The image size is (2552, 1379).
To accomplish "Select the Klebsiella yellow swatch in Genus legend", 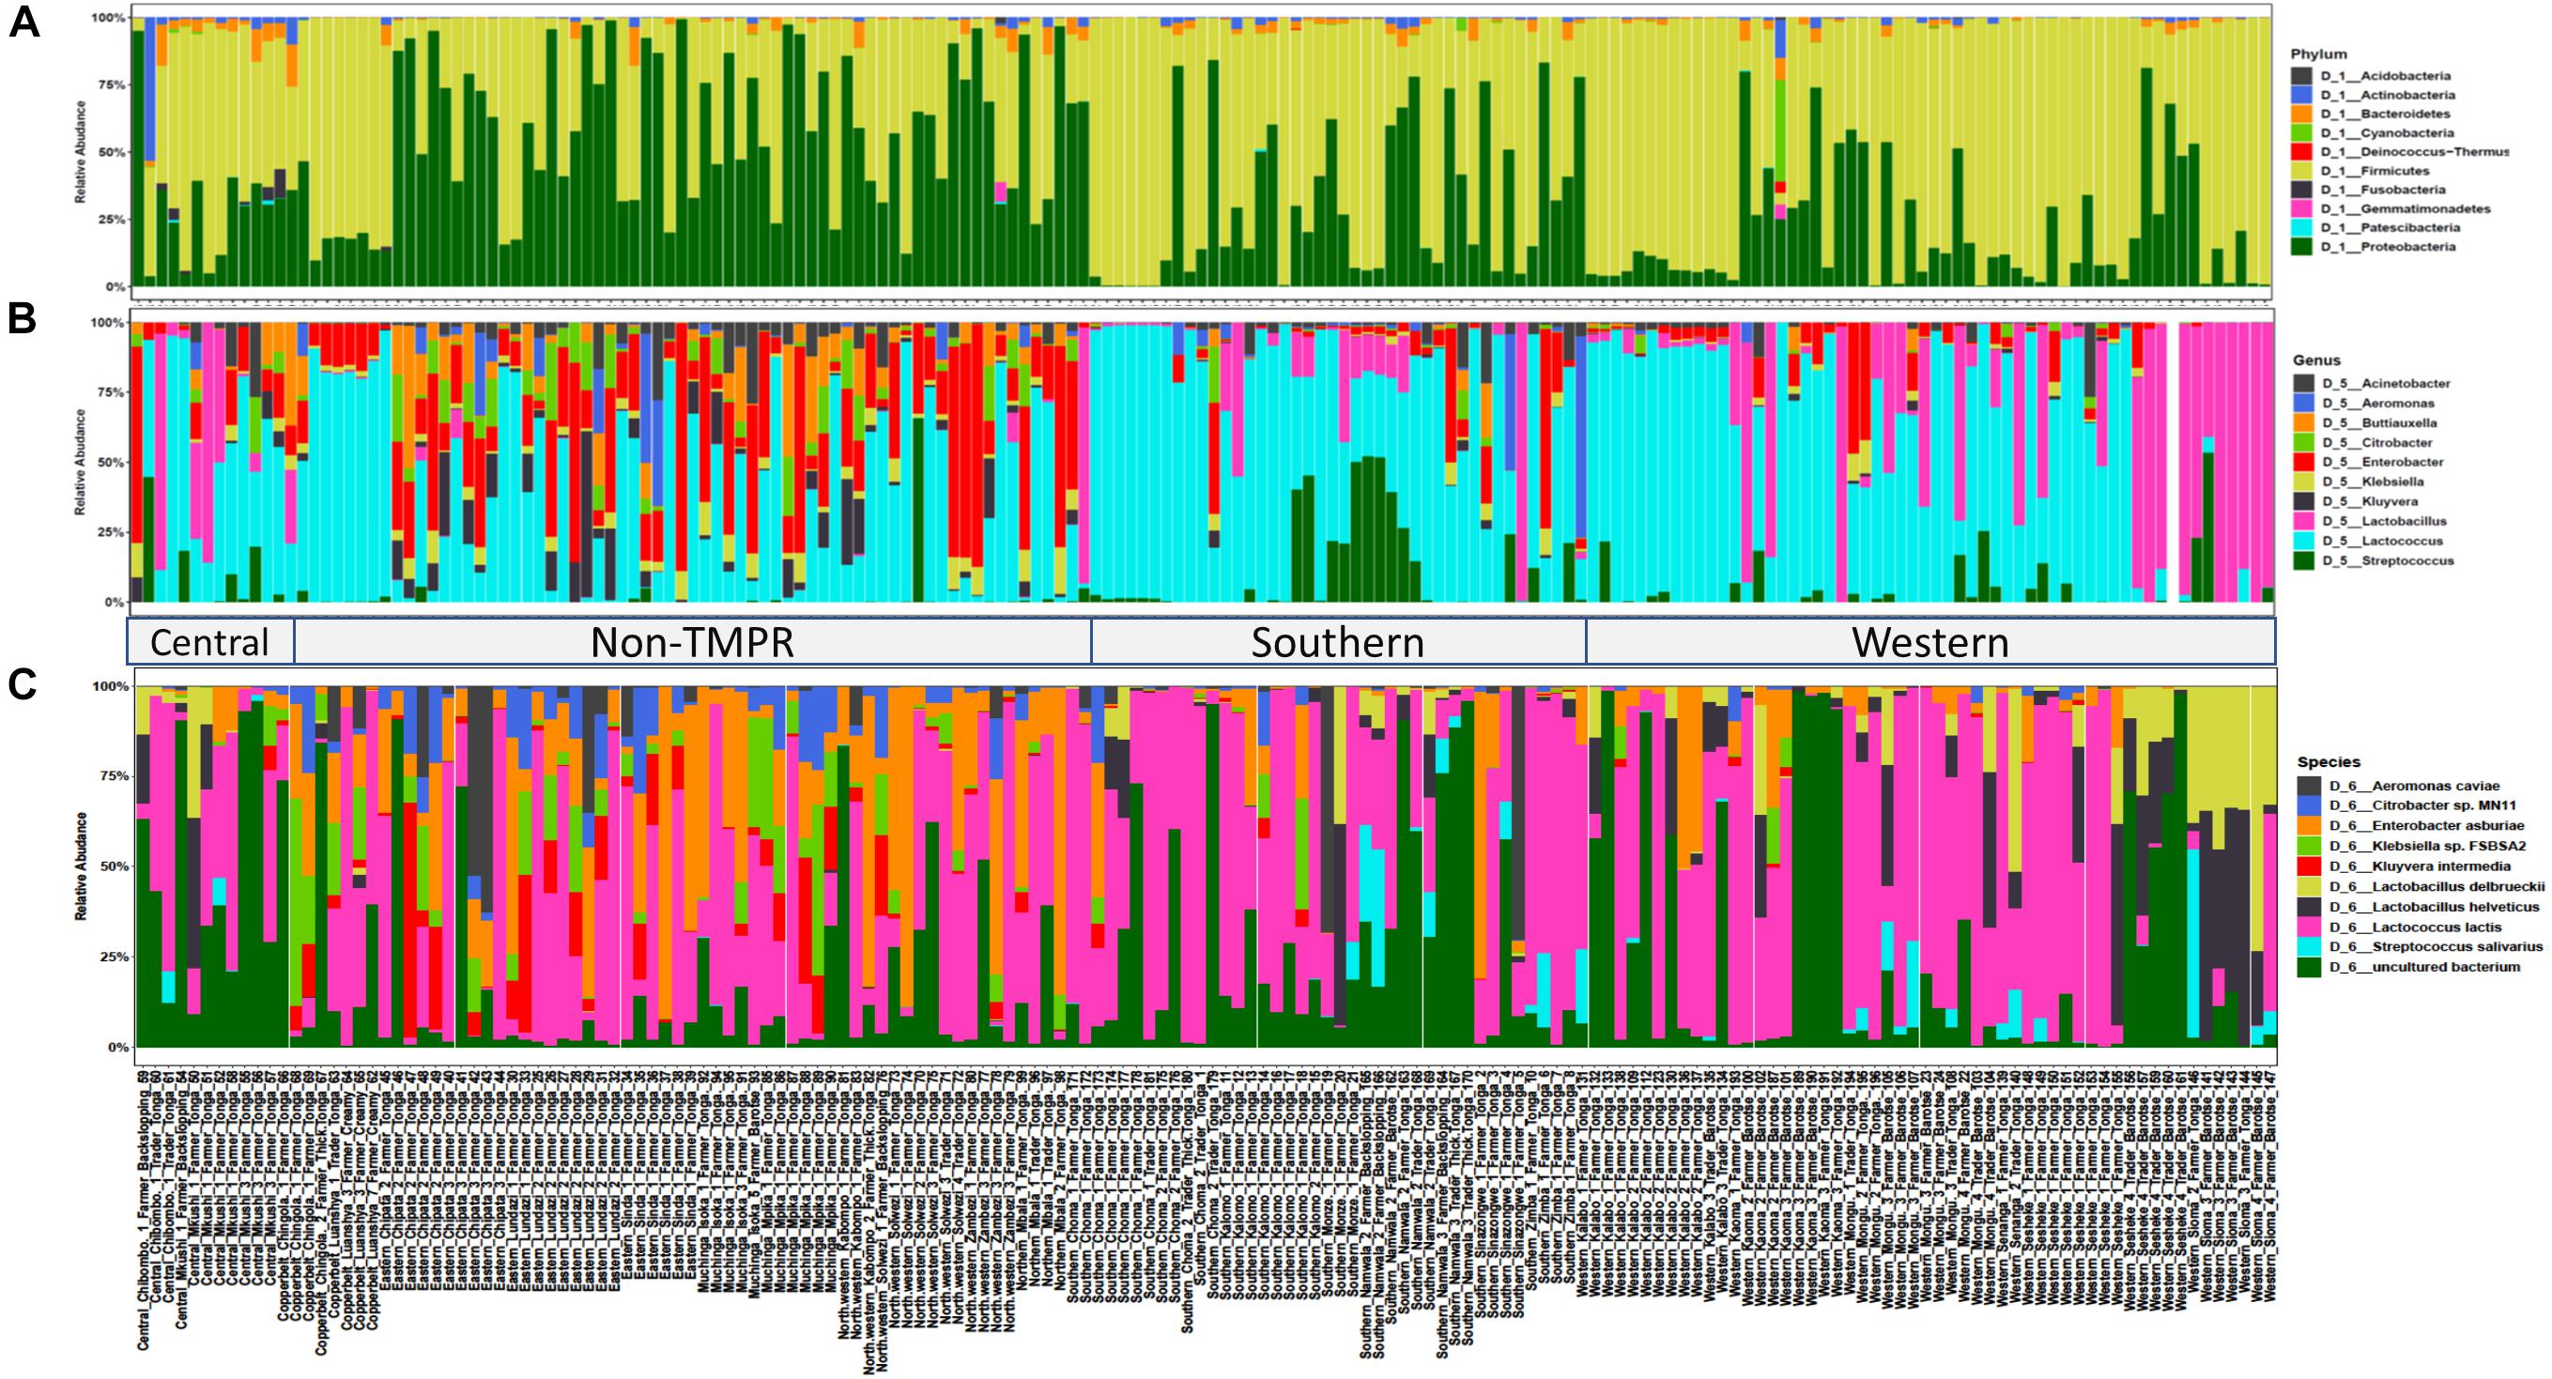I will 2302,482.
